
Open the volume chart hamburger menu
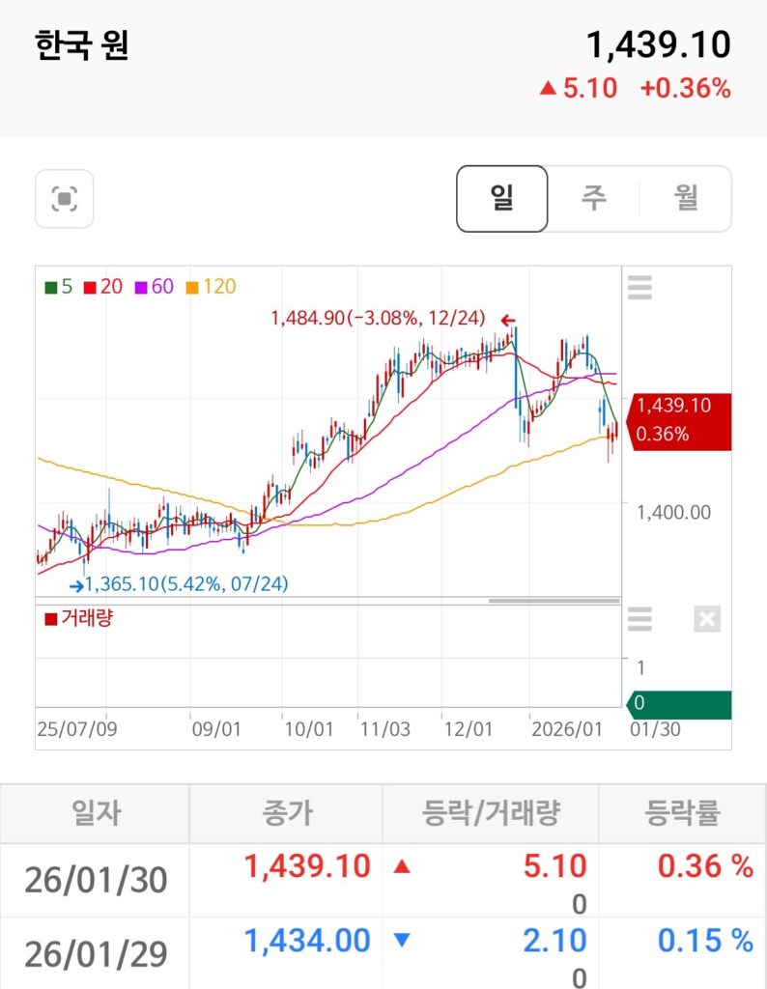[639, 618]
